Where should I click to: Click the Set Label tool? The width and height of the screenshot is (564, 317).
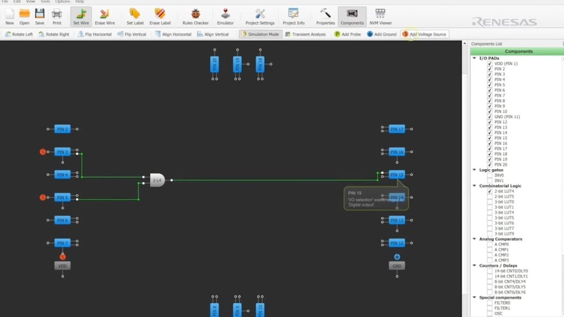click(x=135, y=16)
